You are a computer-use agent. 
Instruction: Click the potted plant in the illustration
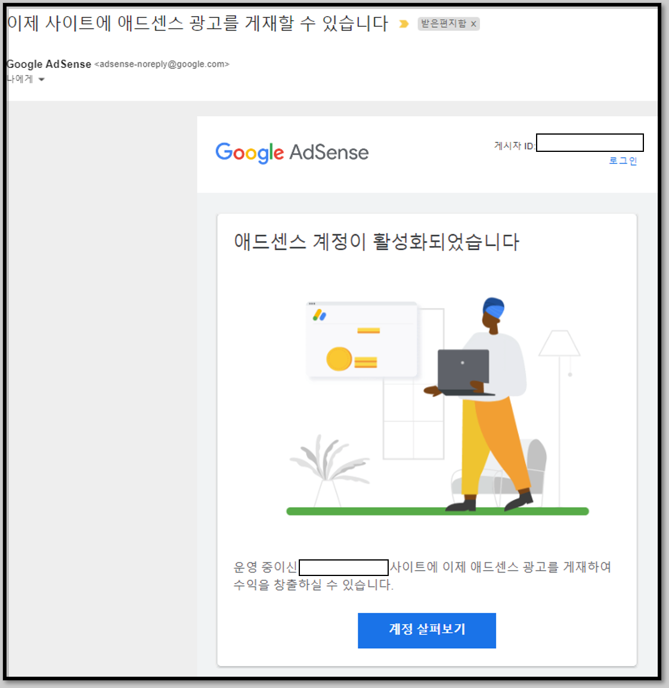329,469
